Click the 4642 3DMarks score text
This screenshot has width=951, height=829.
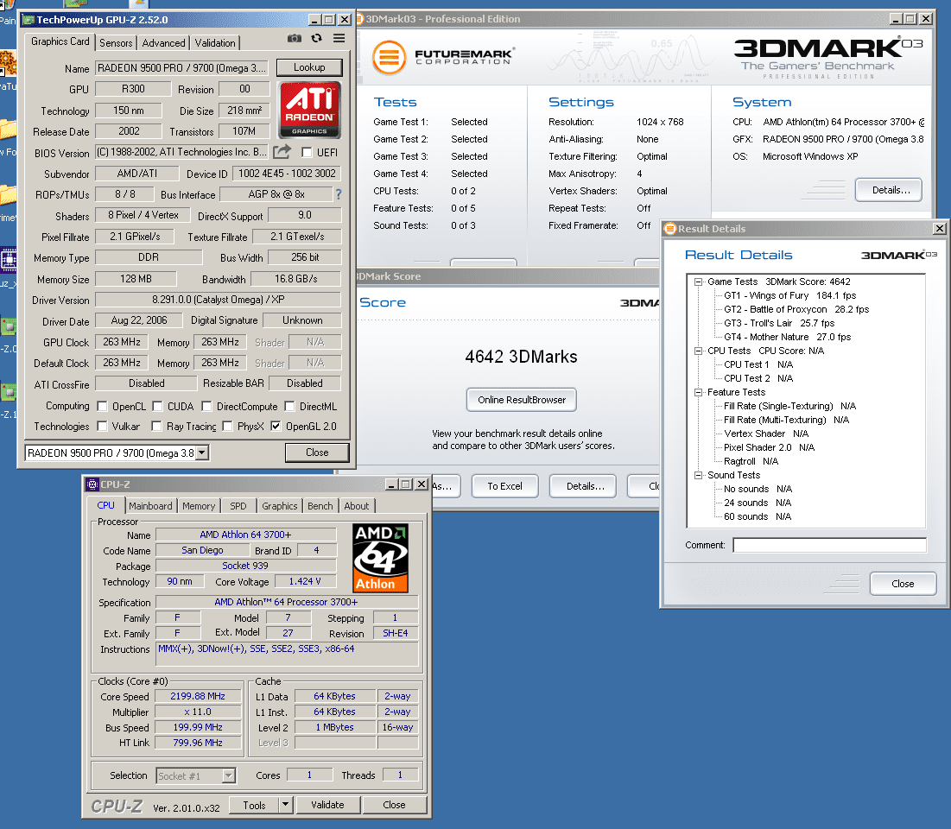point(521,357)
